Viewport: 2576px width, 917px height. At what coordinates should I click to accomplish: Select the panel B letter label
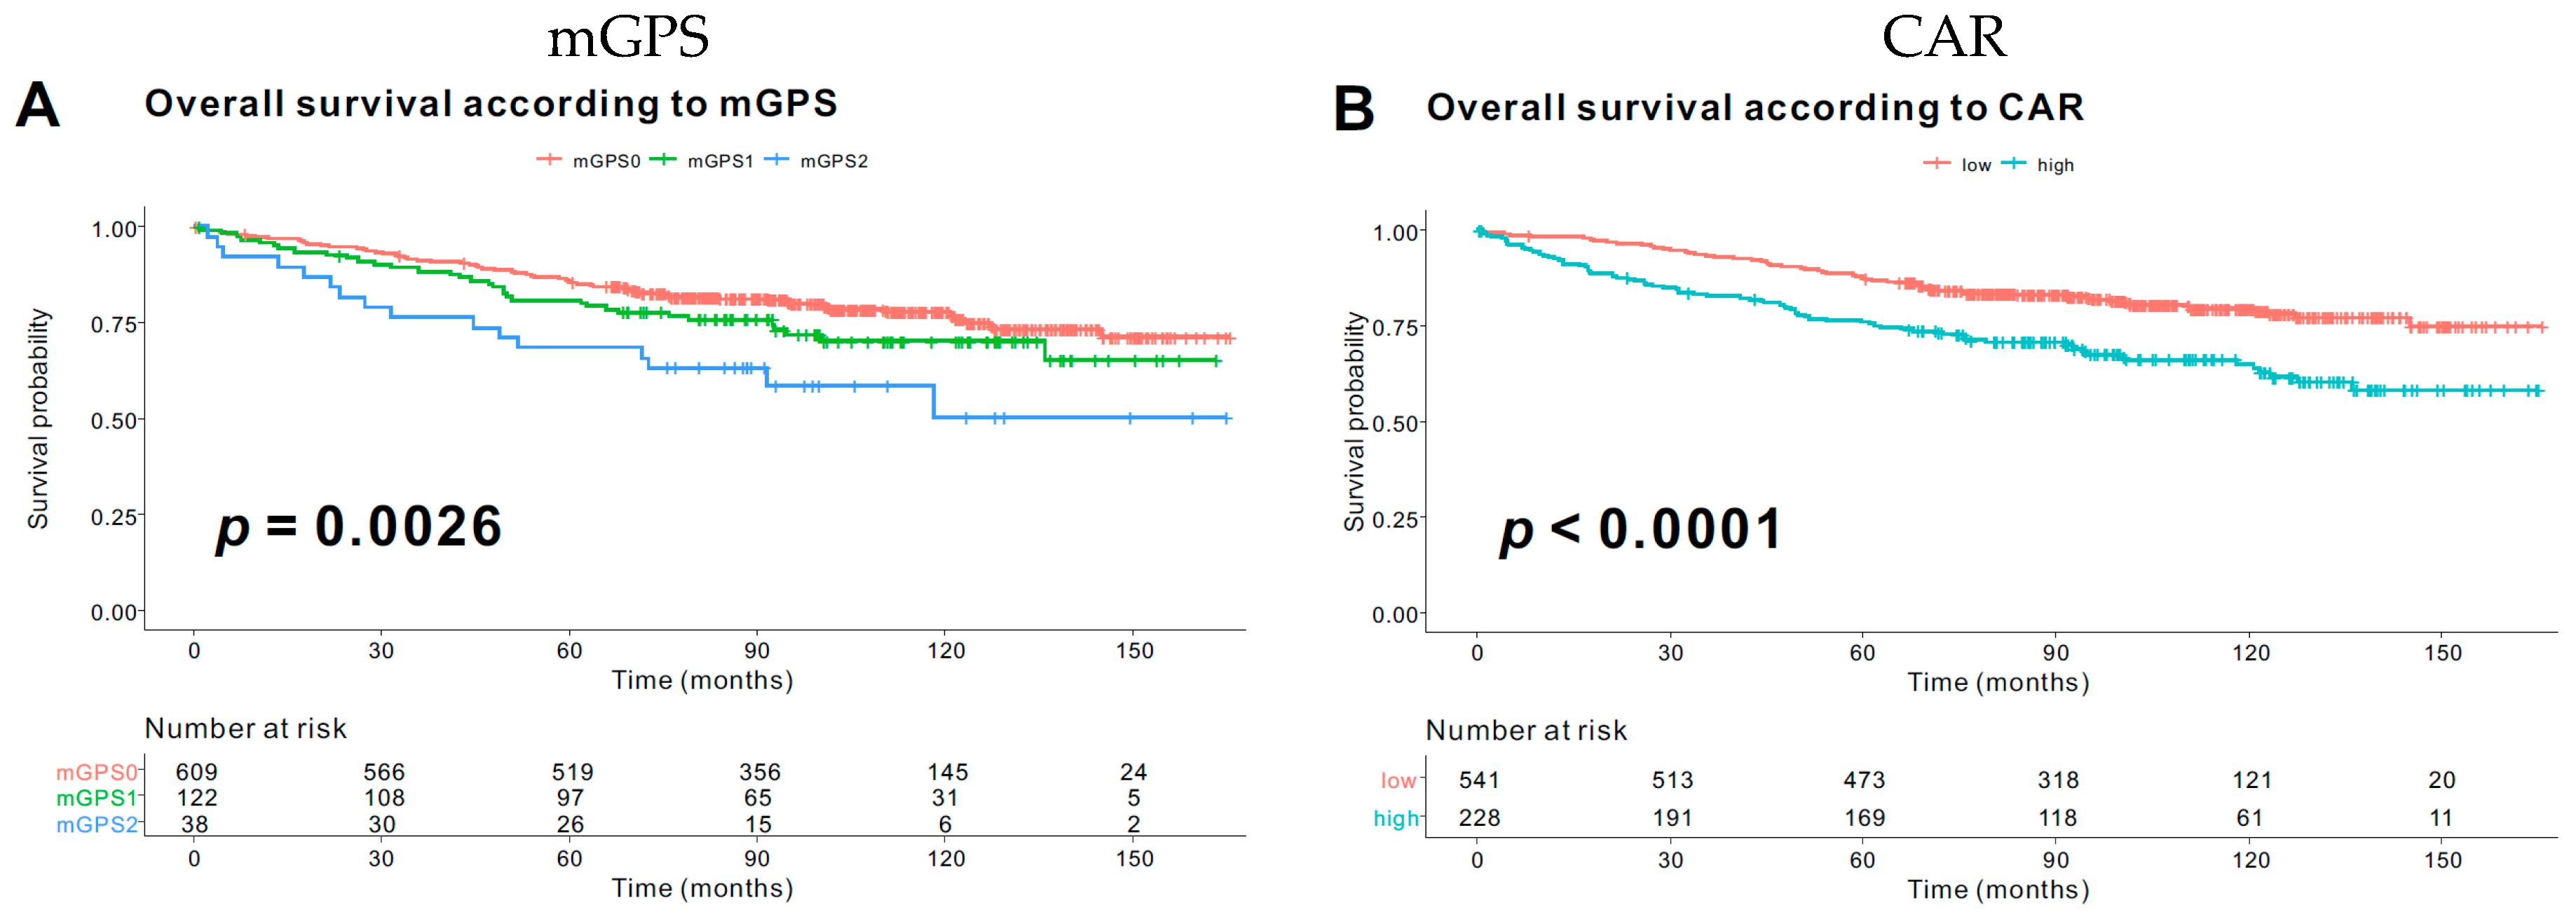point(1354,108)
